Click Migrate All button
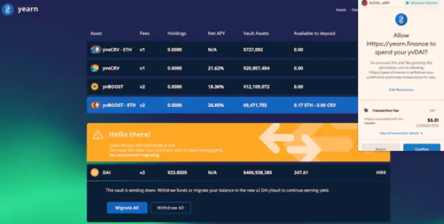 [127, 208]
